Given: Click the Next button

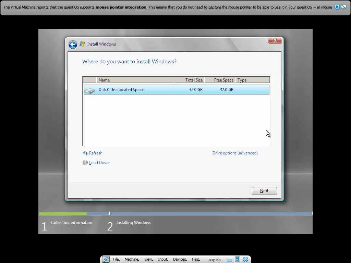Looking at the screenshot, I should click(264, 191).
